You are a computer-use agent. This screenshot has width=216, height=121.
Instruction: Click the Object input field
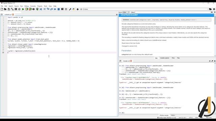172,12
